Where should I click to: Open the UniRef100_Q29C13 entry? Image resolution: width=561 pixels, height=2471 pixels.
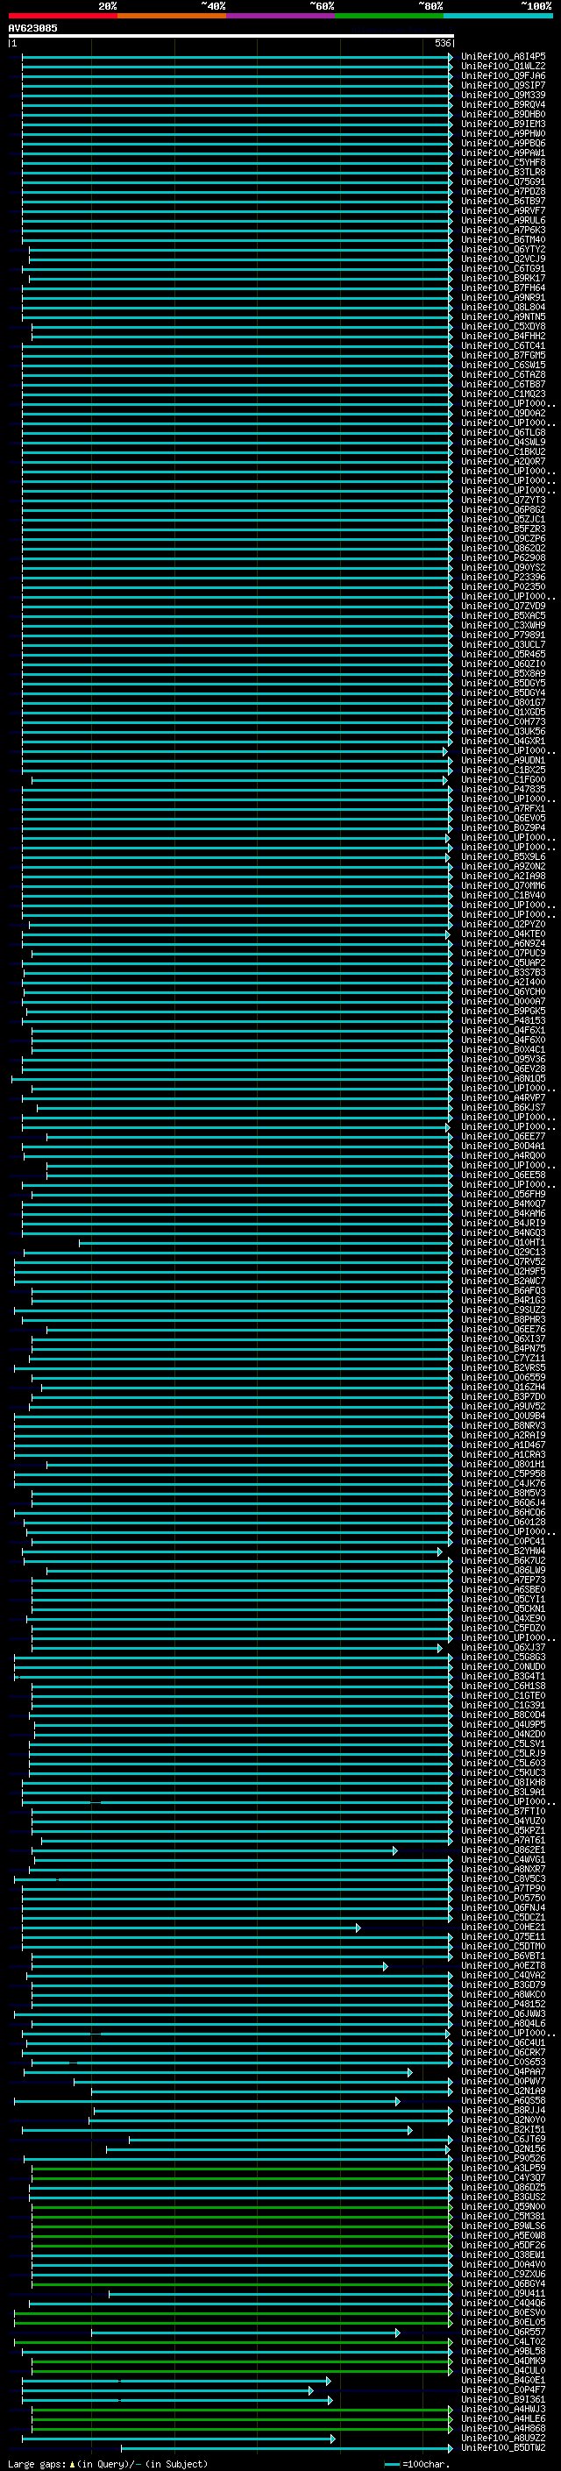pyautogui.click(x=503, y=1252)
